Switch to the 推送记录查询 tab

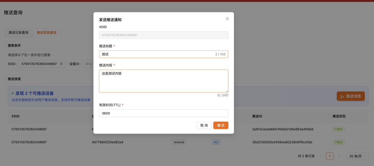tap(18, 33)
